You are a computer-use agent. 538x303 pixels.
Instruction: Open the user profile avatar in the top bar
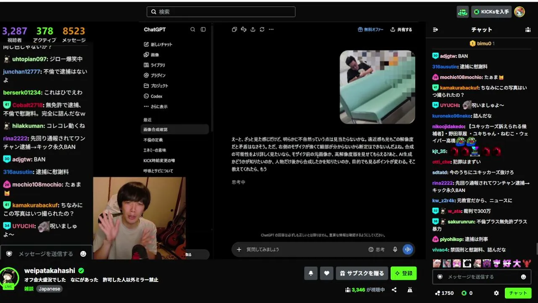tap(520, 12)
